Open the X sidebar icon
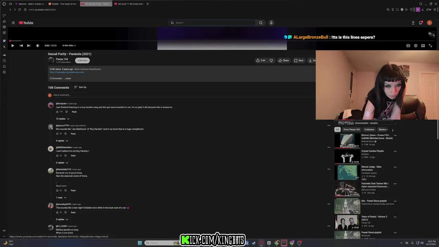The width and height of the screenshot is (439, 247). [x=4, y=47]
